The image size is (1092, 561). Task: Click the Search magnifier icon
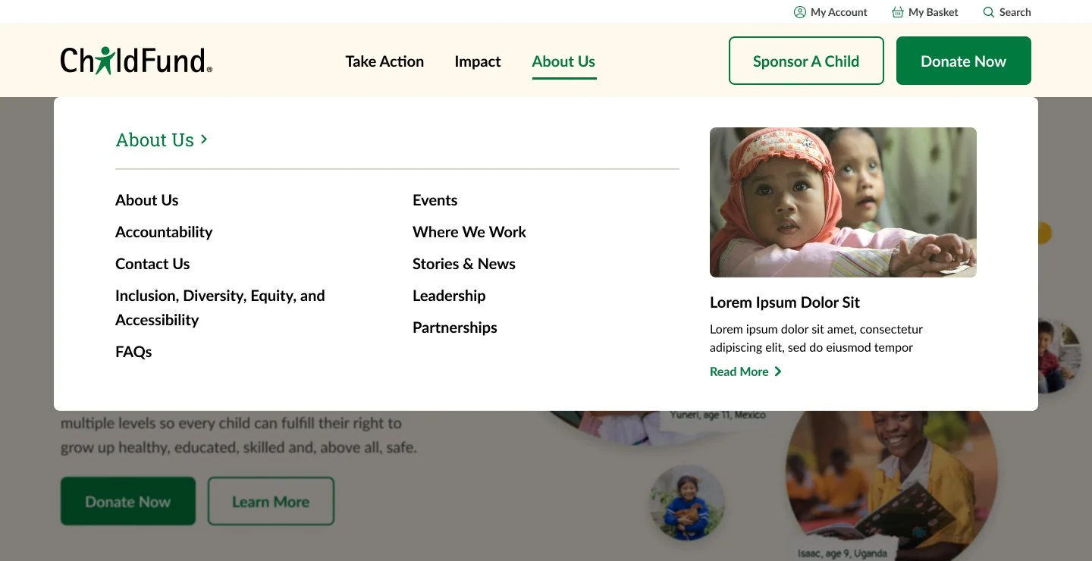pos(988,12)
